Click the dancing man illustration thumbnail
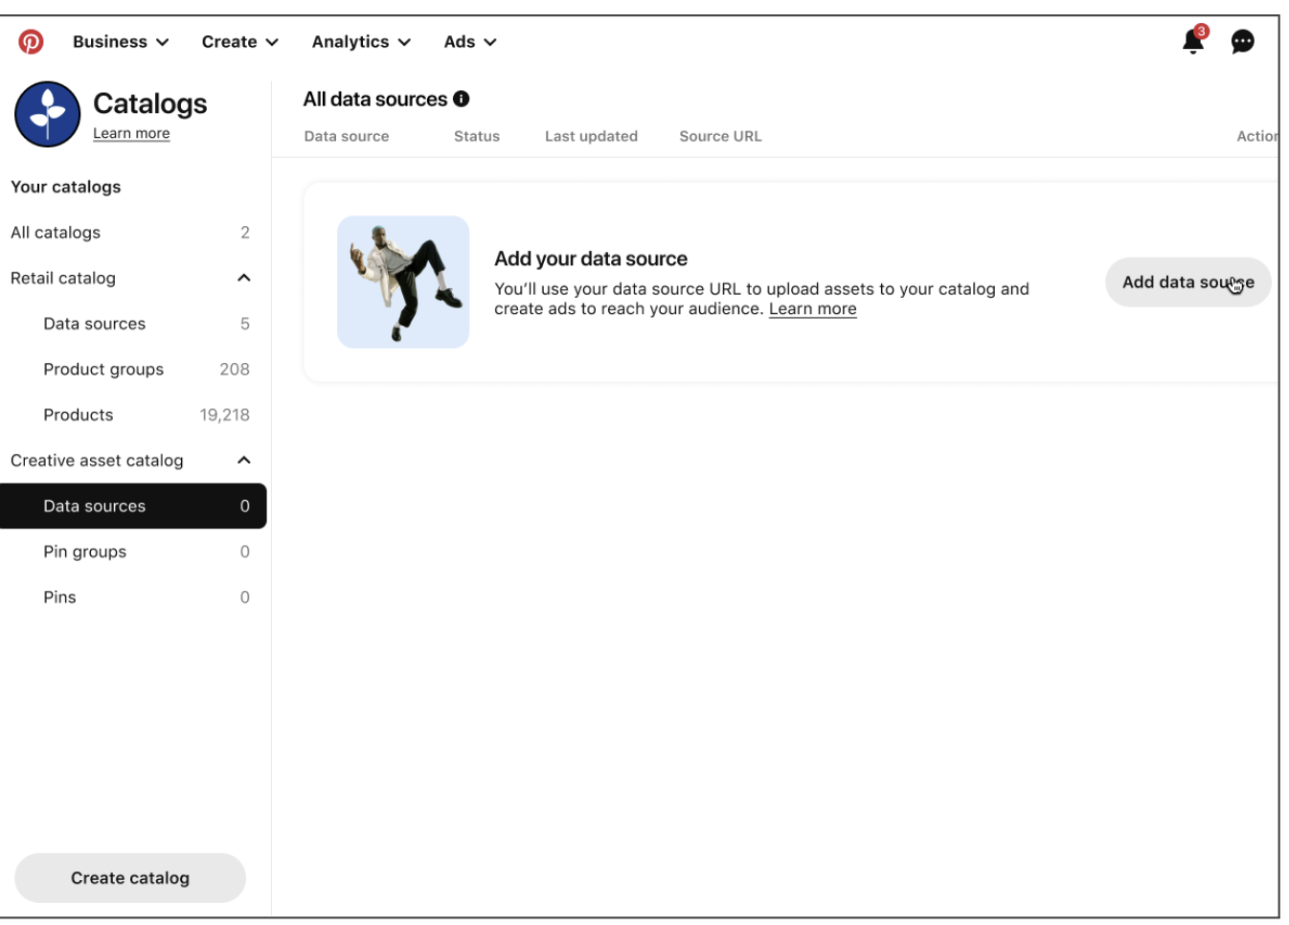 click(403, 282)
